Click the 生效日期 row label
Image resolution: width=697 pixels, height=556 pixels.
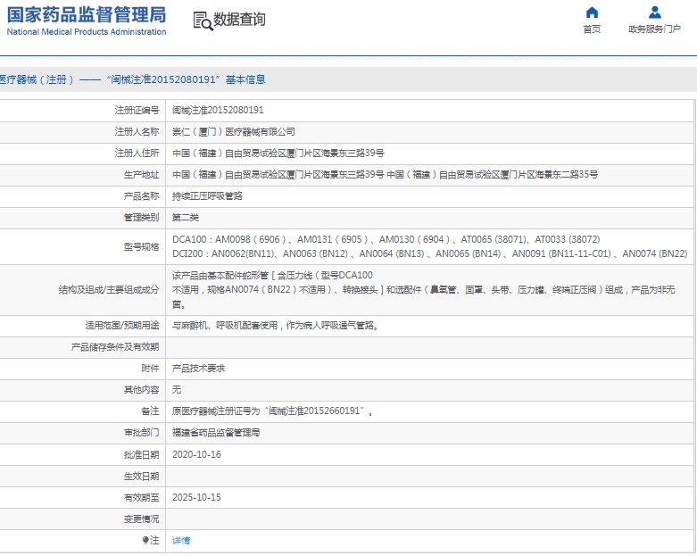pyautogui.click(x=141, y=476)
